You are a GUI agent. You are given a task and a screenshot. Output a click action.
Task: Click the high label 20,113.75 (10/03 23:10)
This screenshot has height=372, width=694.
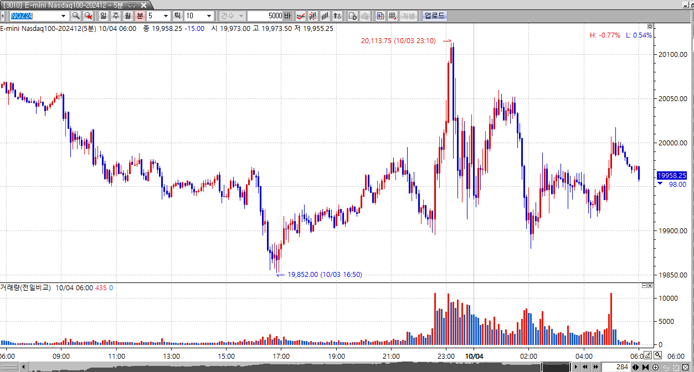point(398,41)
